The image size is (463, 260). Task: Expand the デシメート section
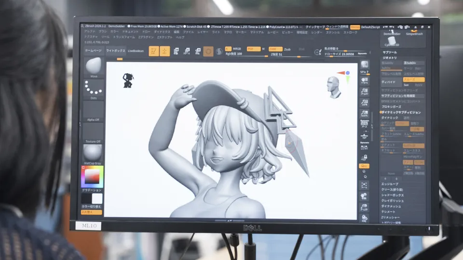click(388, 212)
